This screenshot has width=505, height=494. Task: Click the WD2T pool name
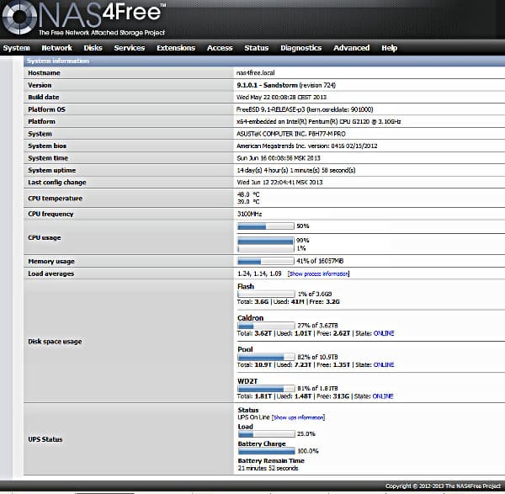(x=247, y=381)
